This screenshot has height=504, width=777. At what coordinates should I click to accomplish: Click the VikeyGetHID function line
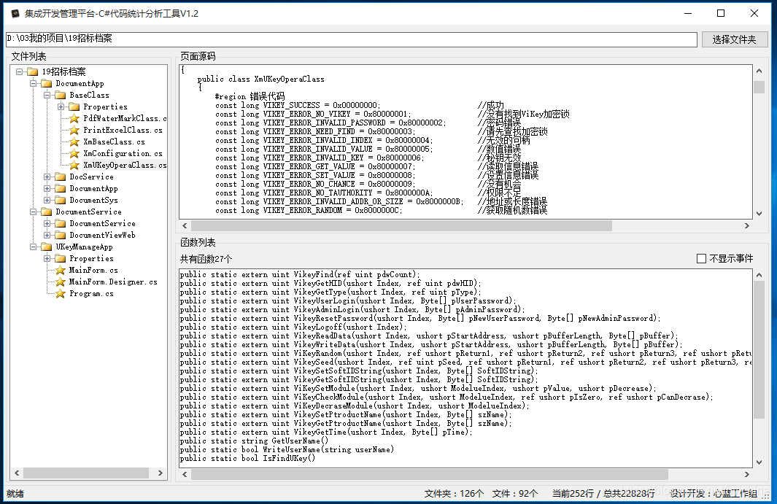pos(330,283)
